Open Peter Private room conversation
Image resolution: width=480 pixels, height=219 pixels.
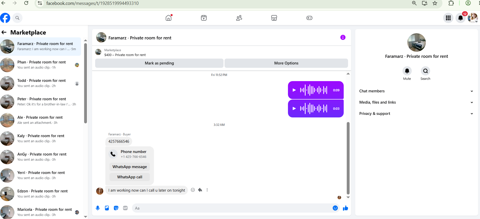40,102
